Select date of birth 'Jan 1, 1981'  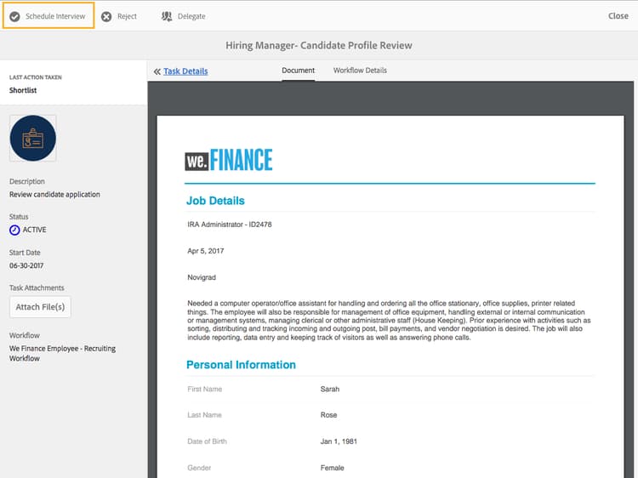coord(339,441)
